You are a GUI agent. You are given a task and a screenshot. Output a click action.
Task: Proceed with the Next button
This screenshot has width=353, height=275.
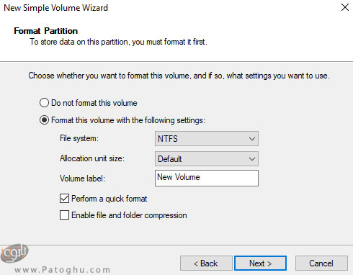coord(260,263)
